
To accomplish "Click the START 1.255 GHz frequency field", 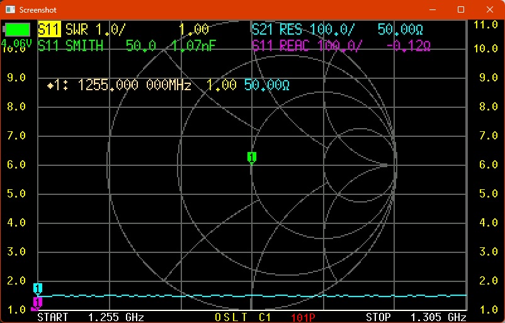I will coord(91,317).
